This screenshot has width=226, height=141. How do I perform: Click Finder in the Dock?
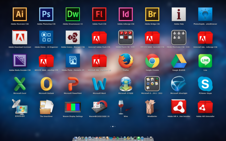coord(76,138)
